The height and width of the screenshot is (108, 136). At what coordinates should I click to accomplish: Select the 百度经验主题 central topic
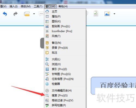pos(113,86)
